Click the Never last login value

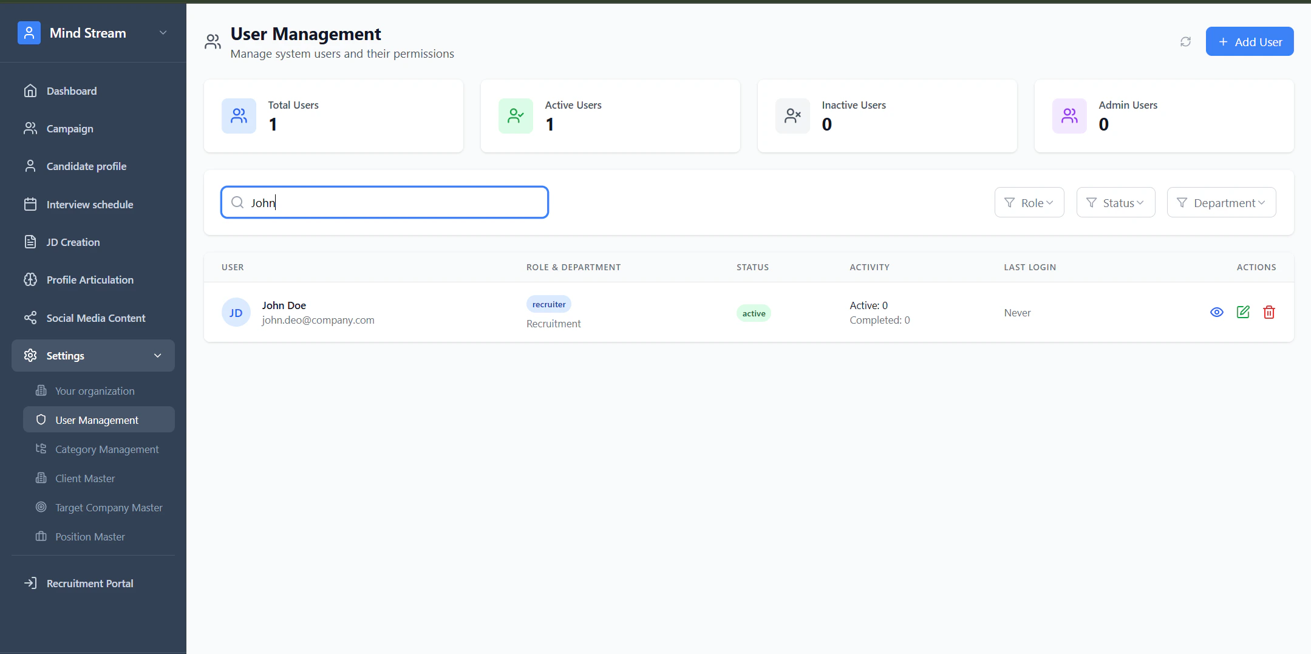[1017, 313]
